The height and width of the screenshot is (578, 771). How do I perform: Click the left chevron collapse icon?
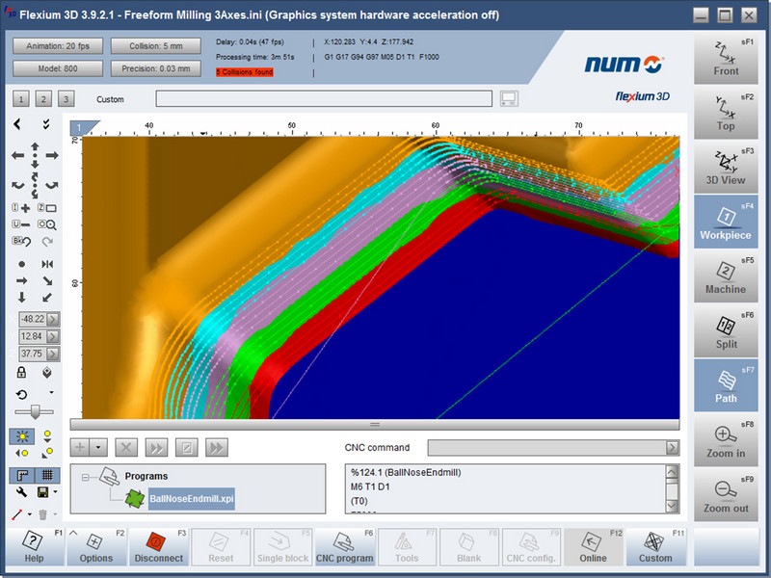[x=17, y=124]
